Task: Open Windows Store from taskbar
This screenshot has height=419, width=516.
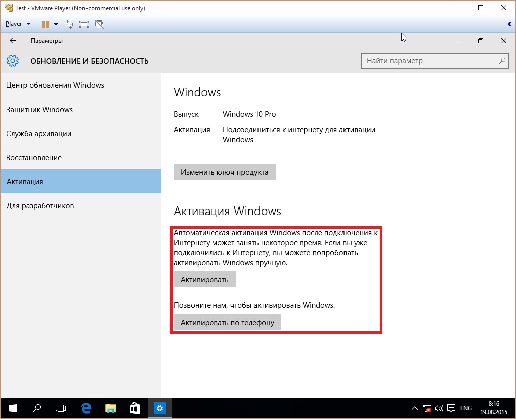Action: (x=135, y=408)
